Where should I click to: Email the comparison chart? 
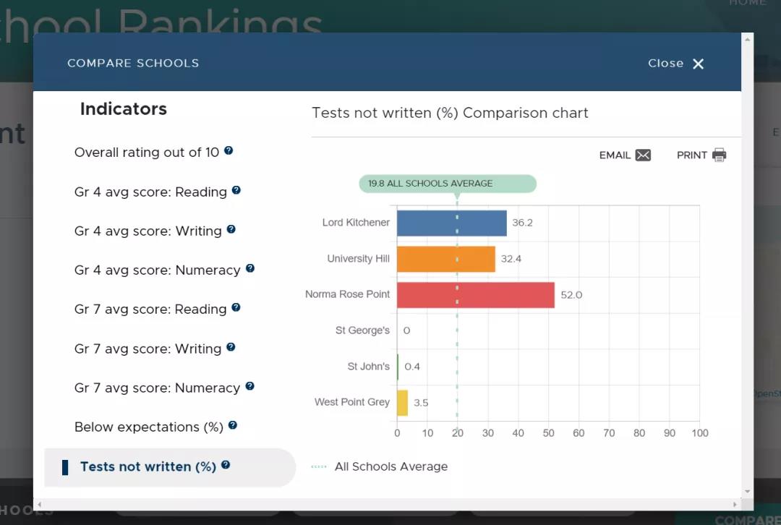(625, 155)
